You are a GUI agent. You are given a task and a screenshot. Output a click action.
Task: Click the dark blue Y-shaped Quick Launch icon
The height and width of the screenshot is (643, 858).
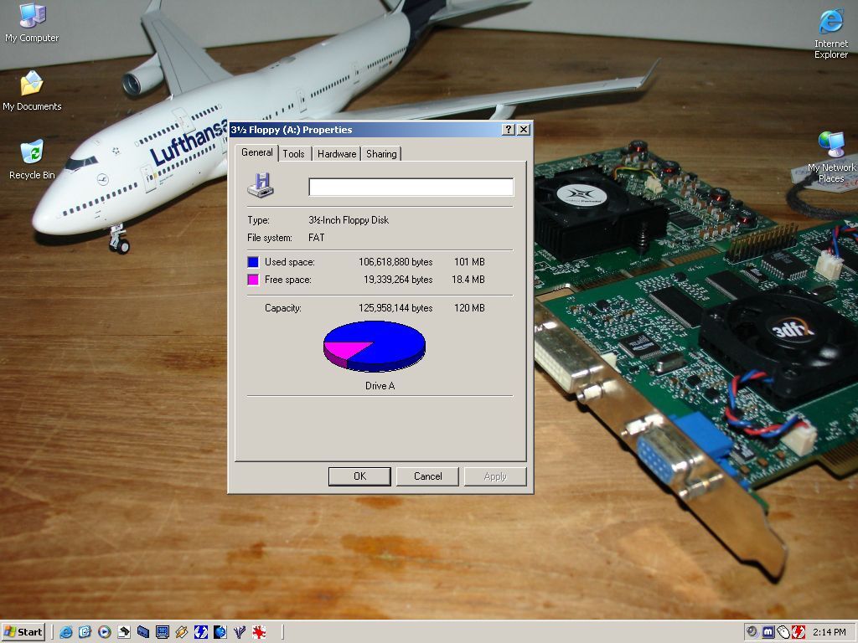click(x=239, y=632)
